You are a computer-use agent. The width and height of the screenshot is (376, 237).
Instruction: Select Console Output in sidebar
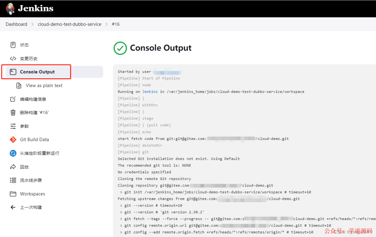pos(54,72)
